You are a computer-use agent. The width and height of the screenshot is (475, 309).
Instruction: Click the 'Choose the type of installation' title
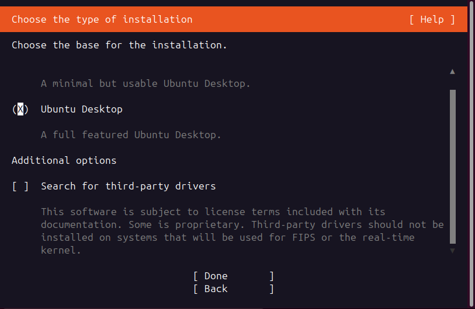[x=102, y=20]
